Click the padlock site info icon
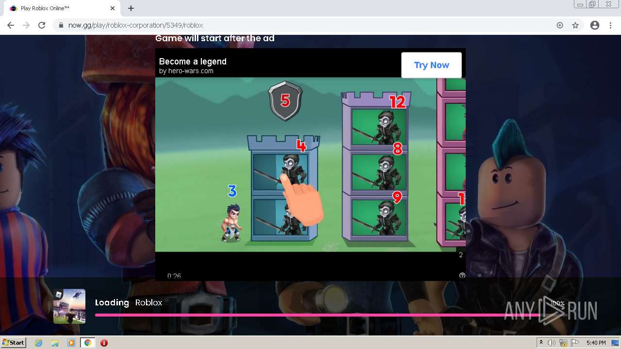 tap(61, 25)
